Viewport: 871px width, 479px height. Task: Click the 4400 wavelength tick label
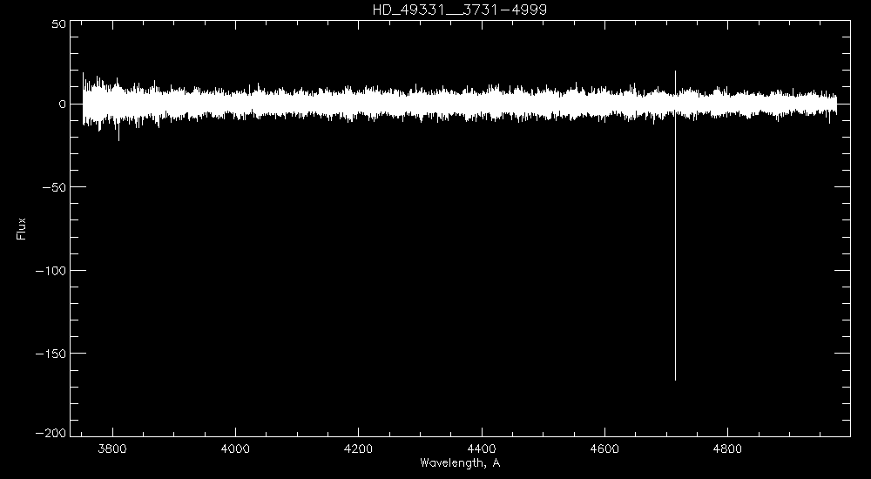click(x=482, y=449)
